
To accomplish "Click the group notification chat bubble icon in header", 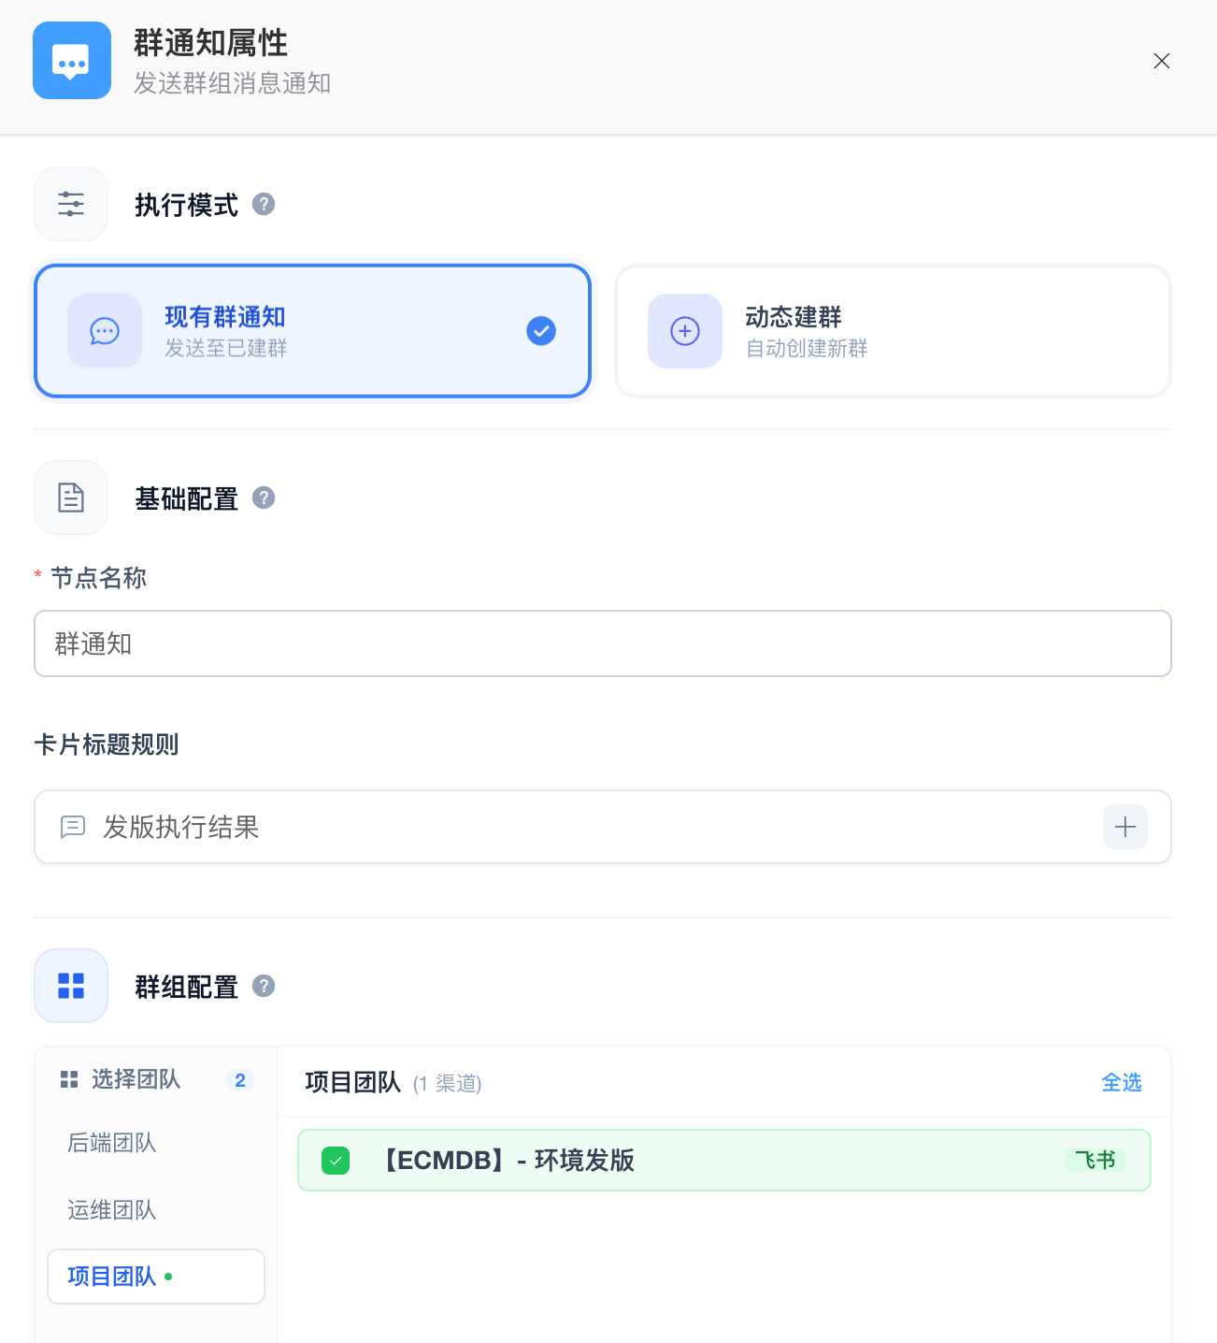I will click(72, 60).
